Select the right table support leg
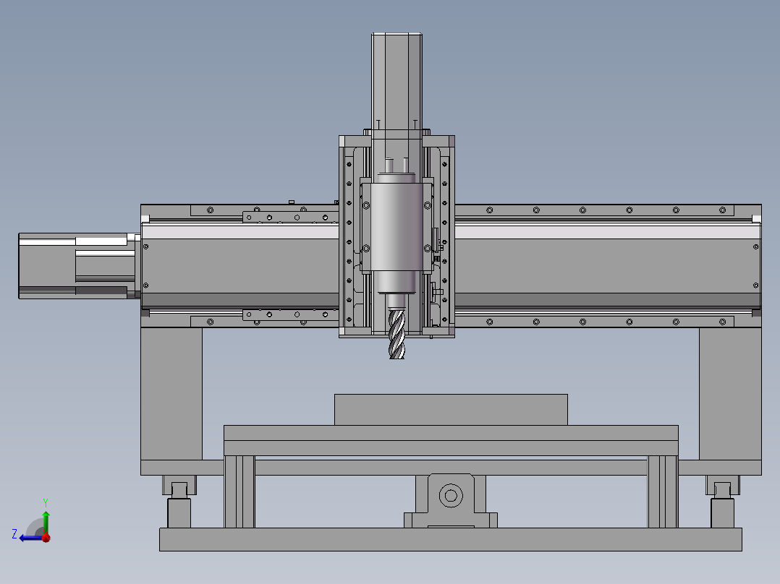780x584 pixels. (x=663, y=491)
